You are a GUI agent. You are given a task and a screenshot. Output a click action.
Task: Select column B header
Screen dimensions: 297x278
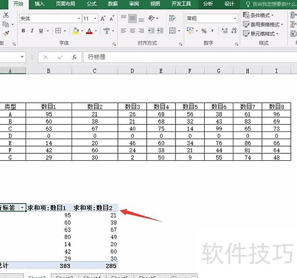tap(49, 71)
